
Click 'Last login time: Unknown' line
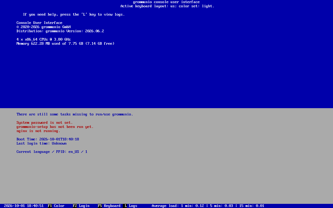pos(42,144)
